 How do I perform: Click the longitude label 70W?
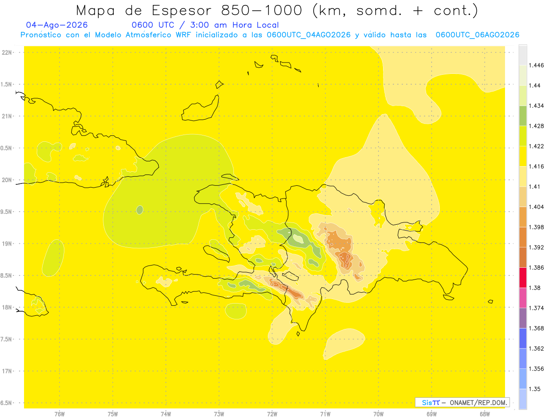(379, 414)
